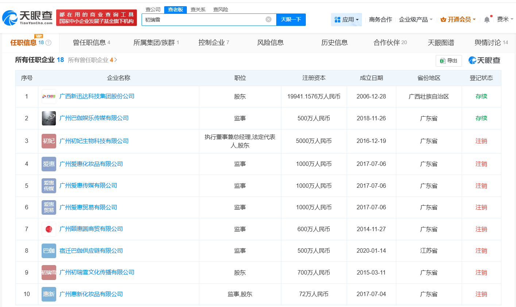
Task: Open the 应用 dropdown menu
Action: tap(346, 20)
